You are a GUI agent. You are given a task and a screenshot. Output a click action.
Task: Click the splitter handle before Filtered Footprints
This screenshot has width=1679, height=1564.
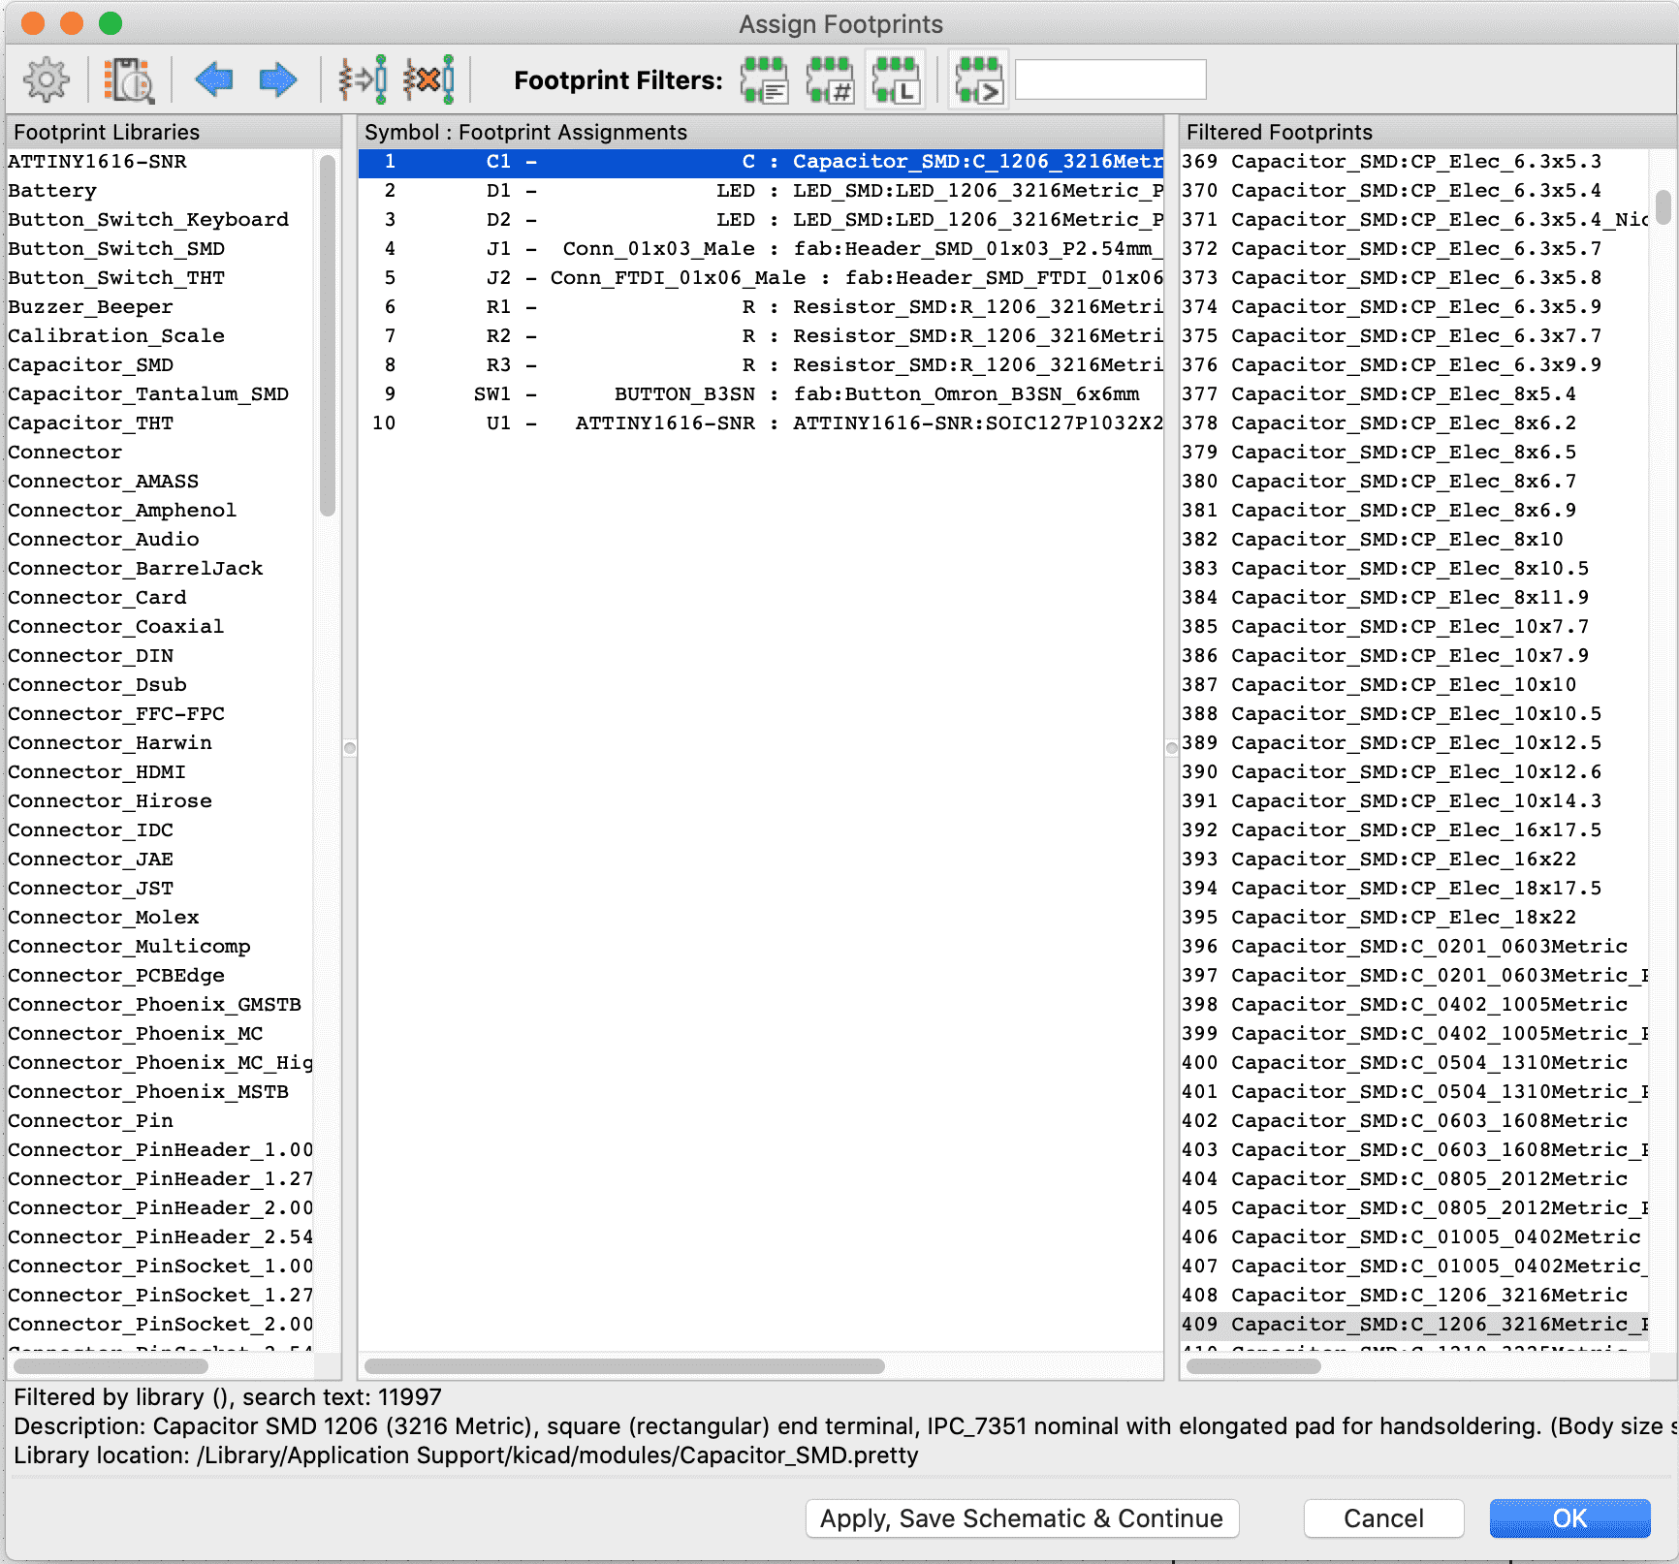(1171, 748)
